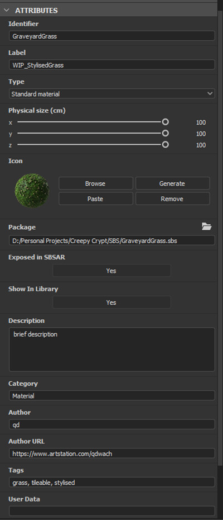Click the empty User Data field

pos(112,511)
